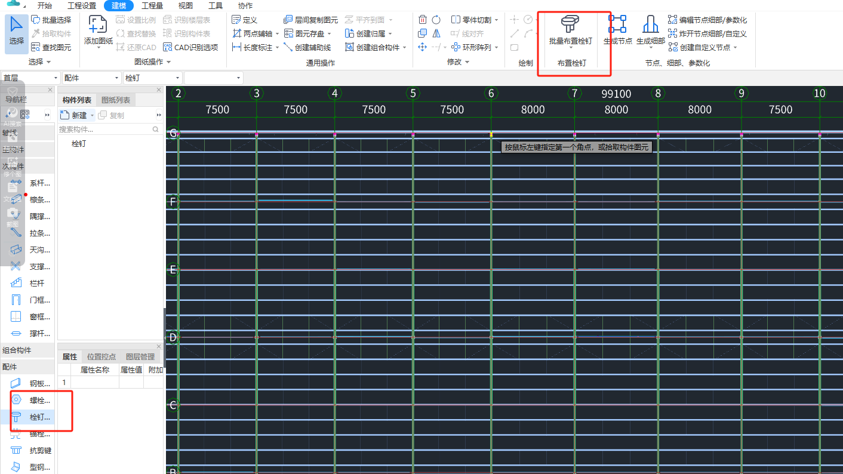Click the copy icon in 修改 group

coord(423,33)
